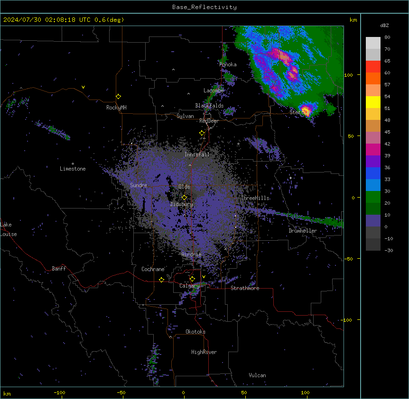Viewport: 409px width, 399px height.
Task: Click the dBZ legend heading
Action: [384, 26]
